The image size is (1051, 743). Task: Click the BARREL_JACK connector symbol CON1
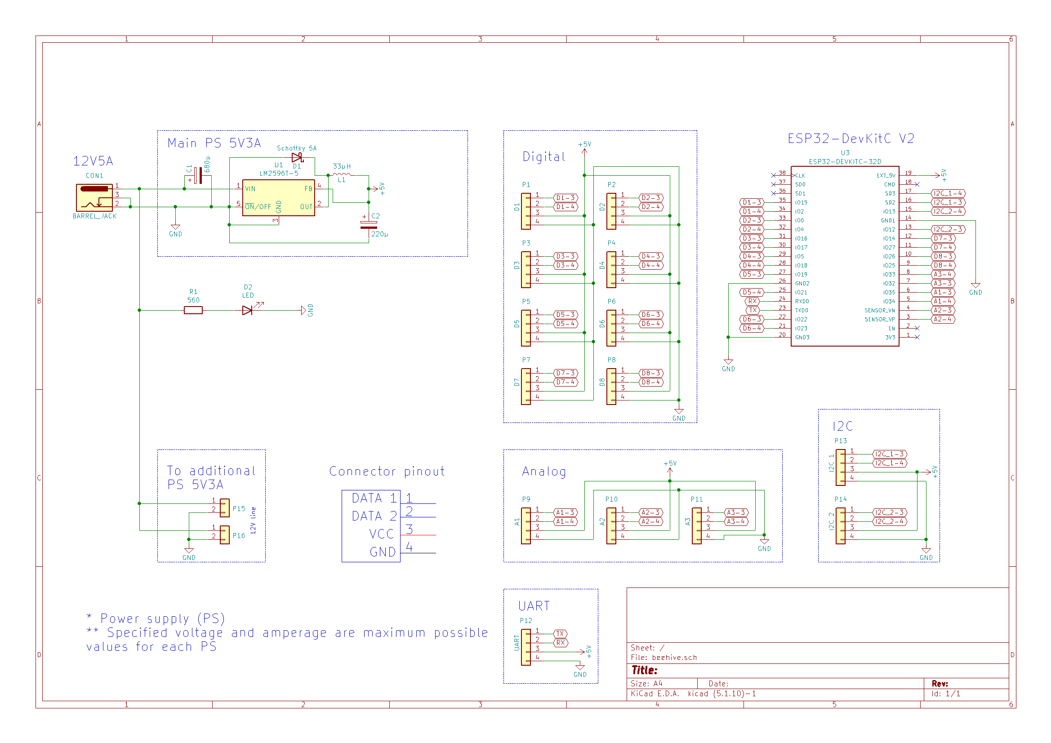[94, 197]
